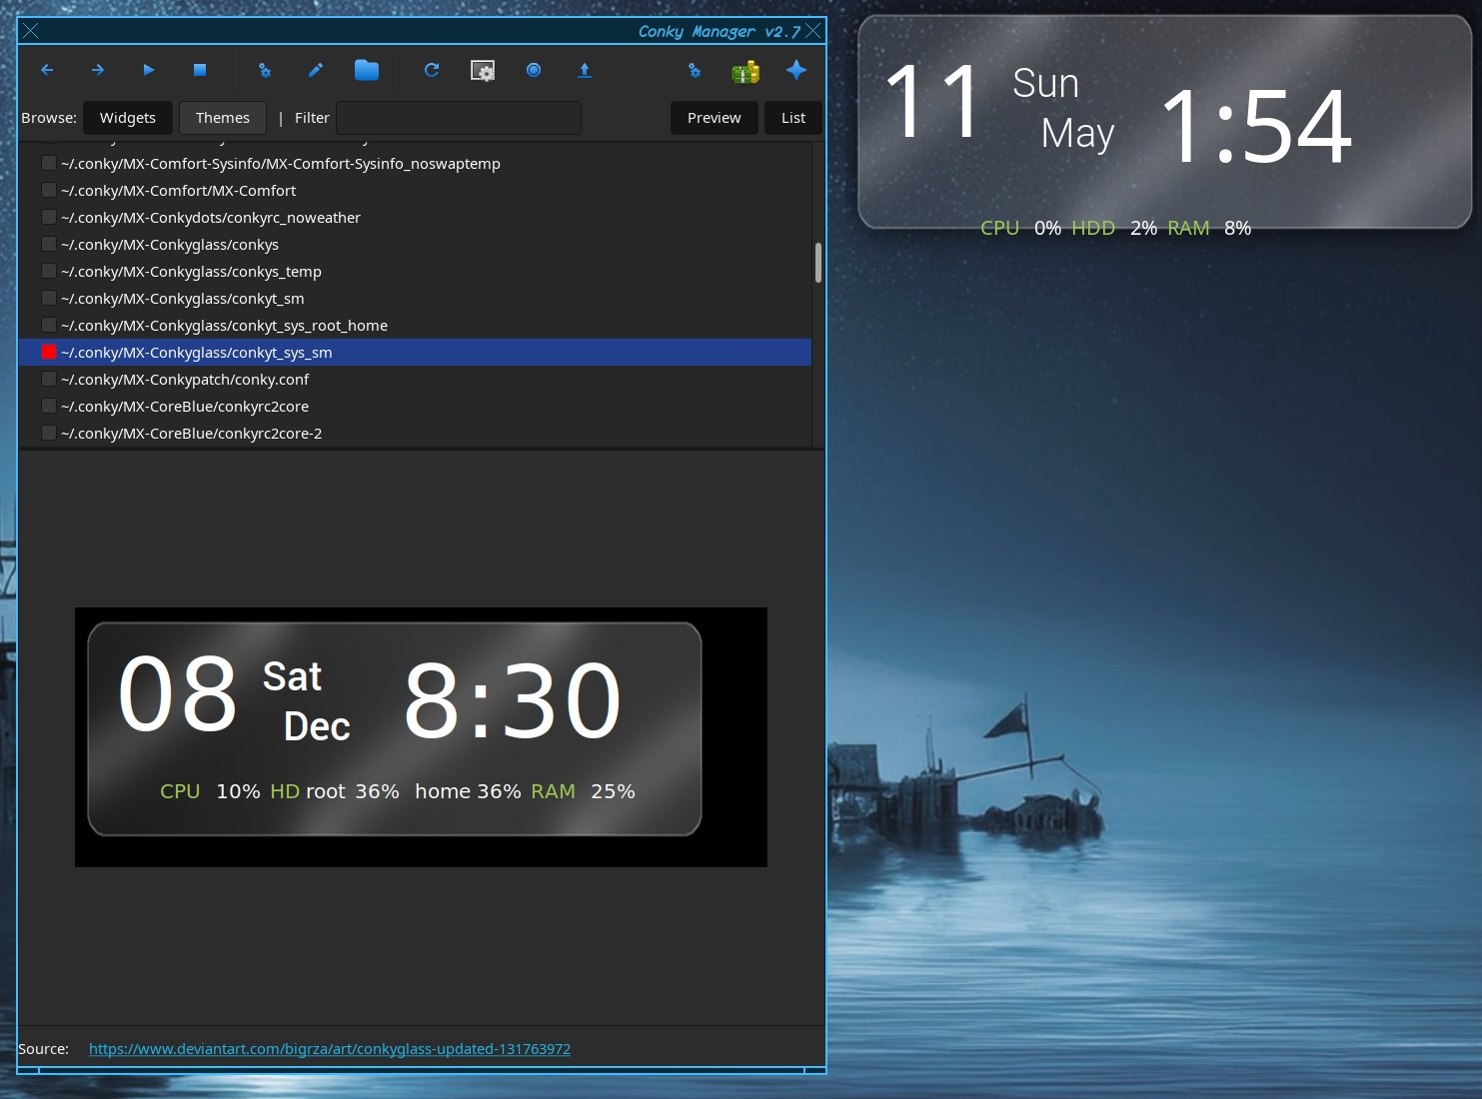
Task: Select ~/.conky/MX-CoreBlue/conkyrc2core row text
Action: point(185,407)
